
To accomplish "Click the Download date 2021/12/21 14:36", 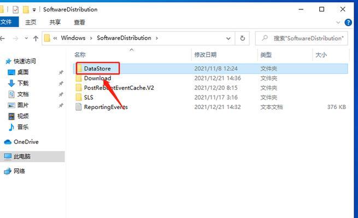I will coord(218,78).
